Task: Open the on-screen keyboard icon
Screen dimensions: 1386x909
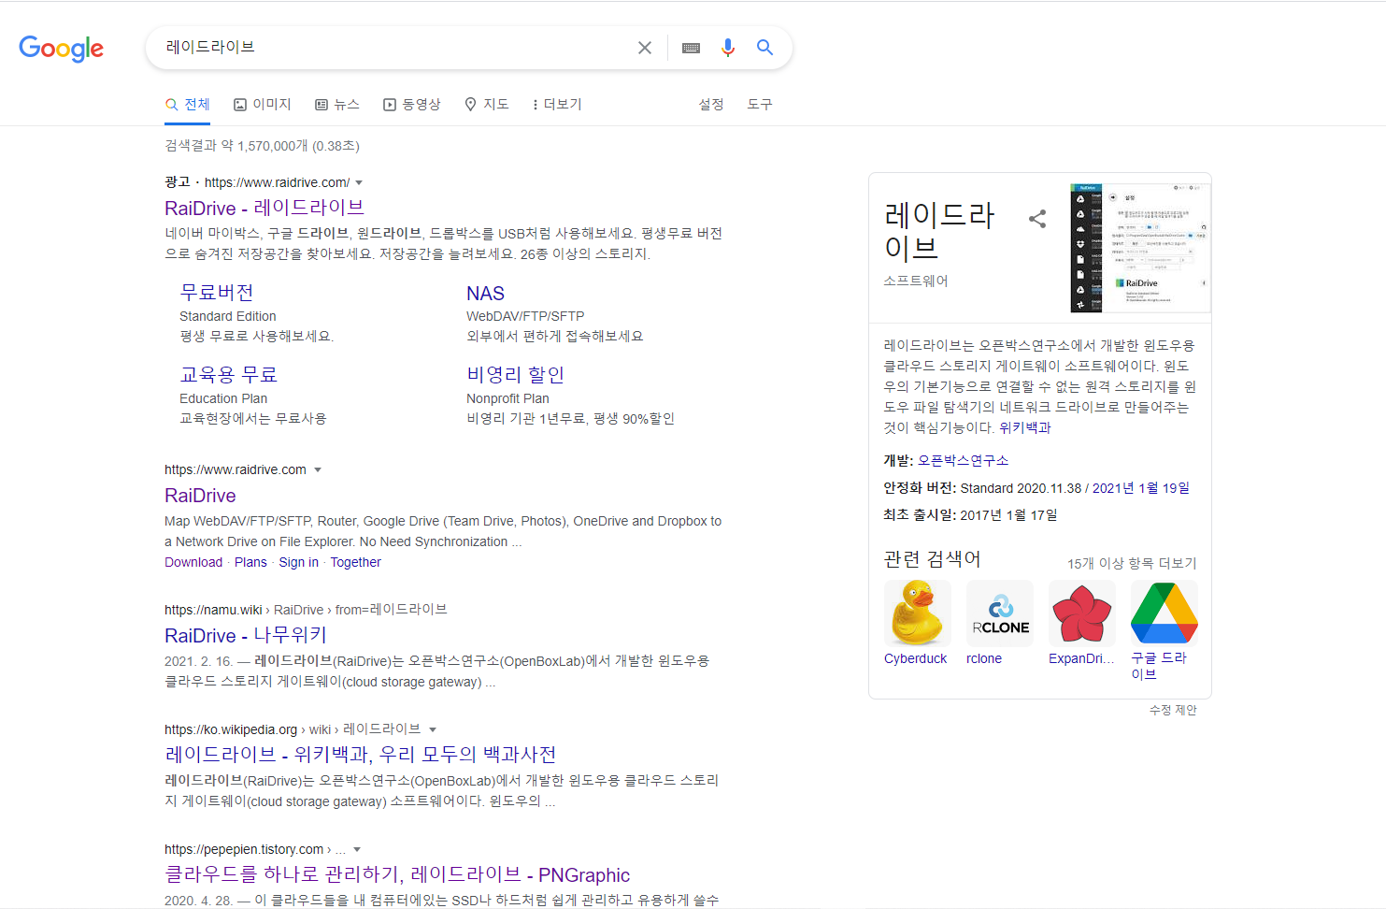Action: point(691,48)
